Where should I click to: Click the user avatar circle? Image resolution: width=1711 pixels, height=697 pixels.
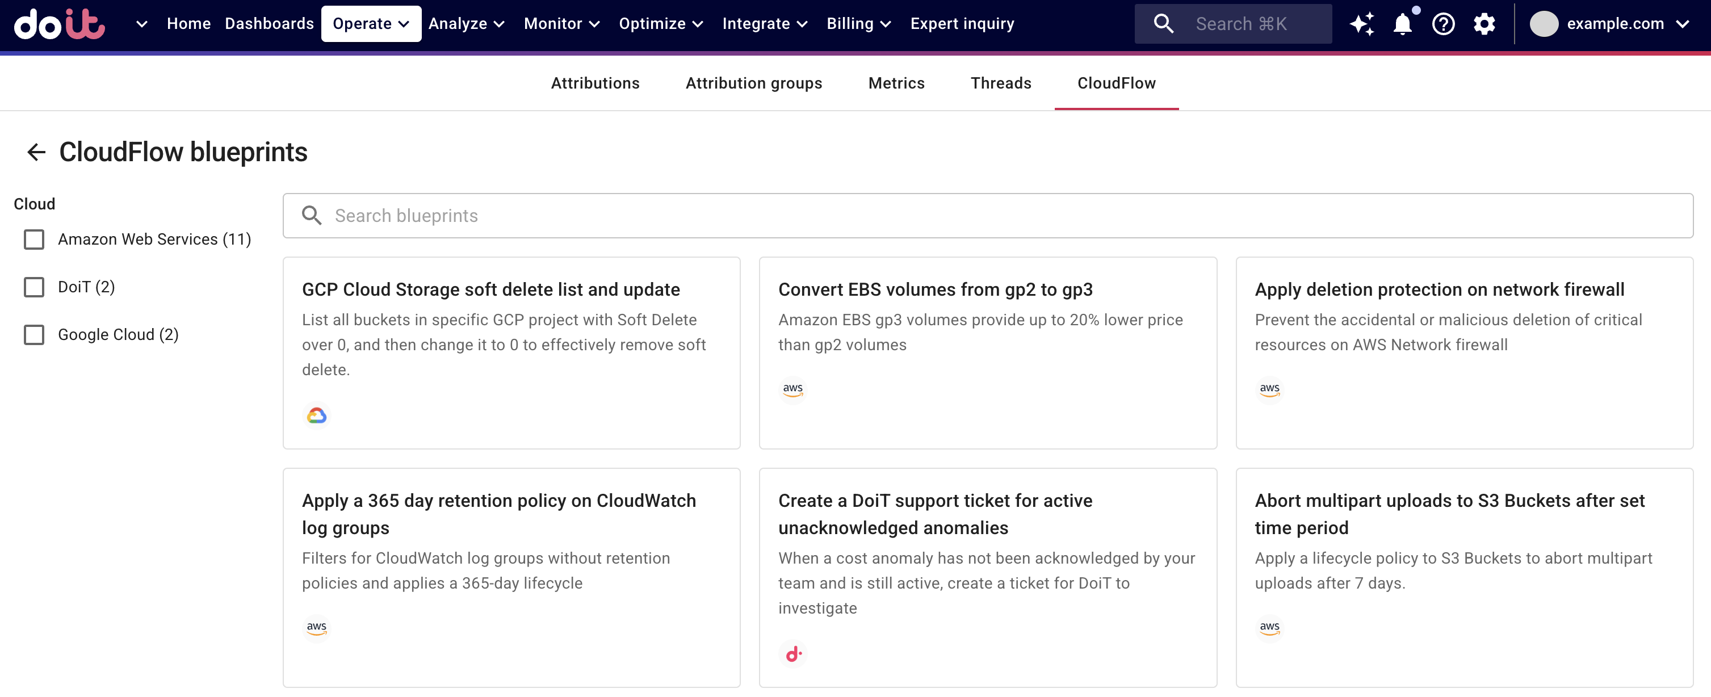[1544, 24]
